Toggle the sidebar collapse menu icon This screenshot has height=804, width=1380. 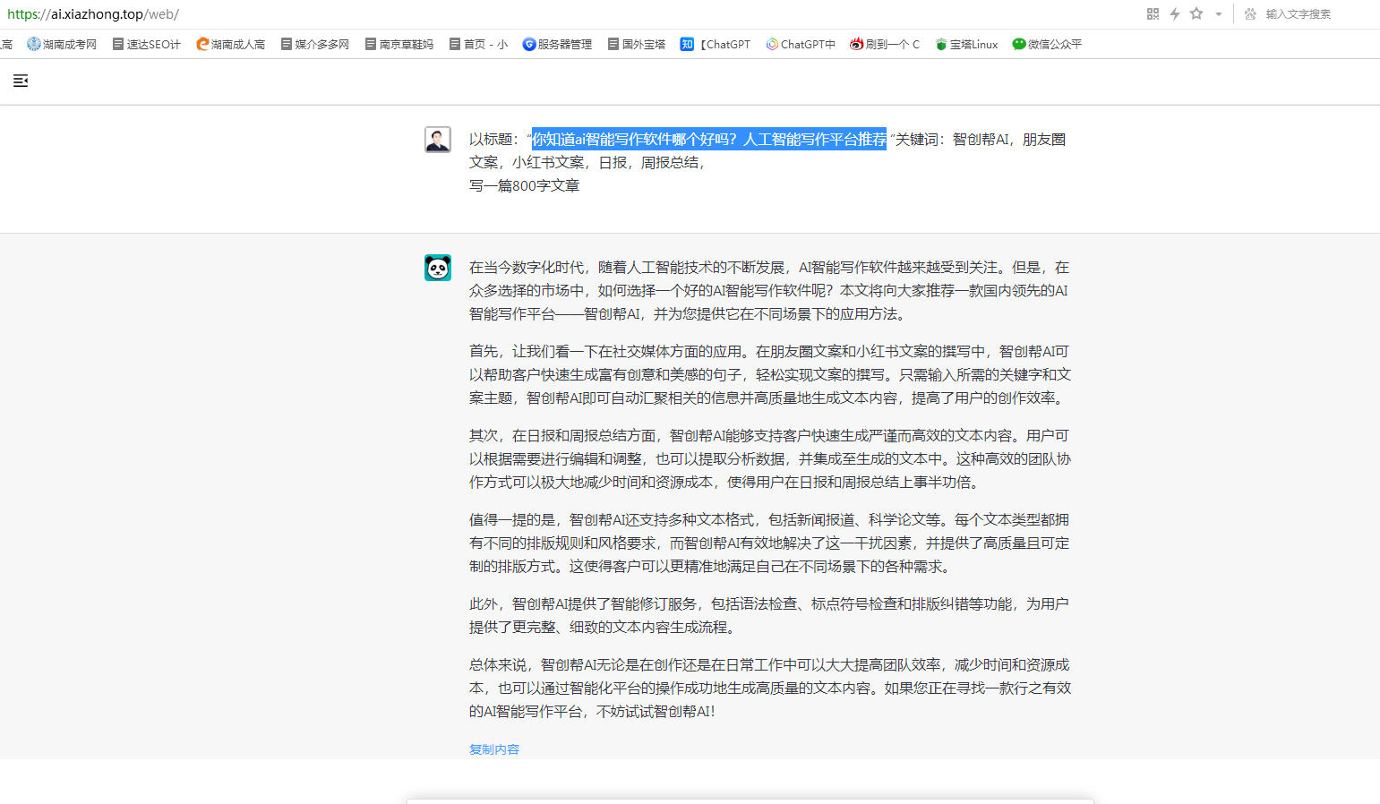pyautogui.click(x=21, y=81)
